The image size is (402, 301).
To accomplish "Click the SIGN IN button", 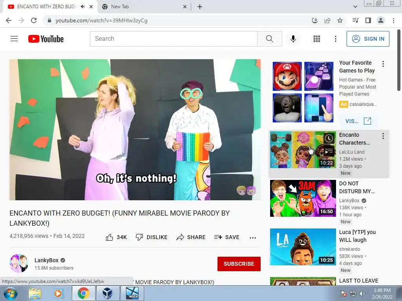I will click(368, 39).
